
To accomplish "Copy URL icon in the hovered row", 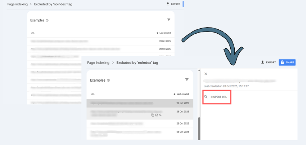I will pos(153,115).
